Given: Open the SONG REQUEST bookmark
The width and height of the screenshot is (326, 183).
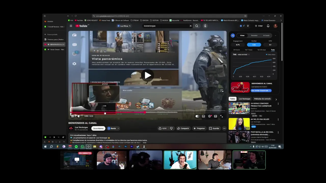Looking at the screenshot, I should tap(91, 20).
